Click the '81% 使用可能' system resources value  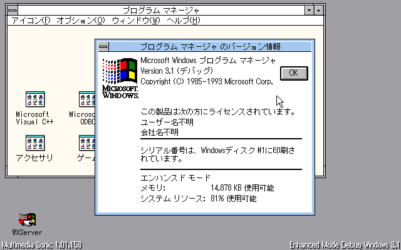tap(233, 198)
